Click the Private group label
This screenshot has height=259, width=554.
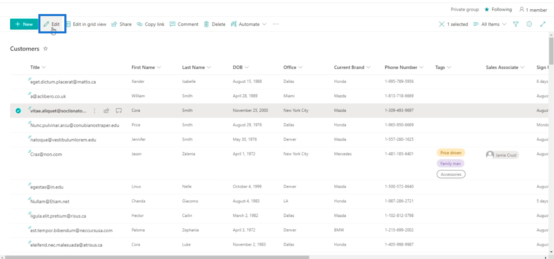(465, 10)
